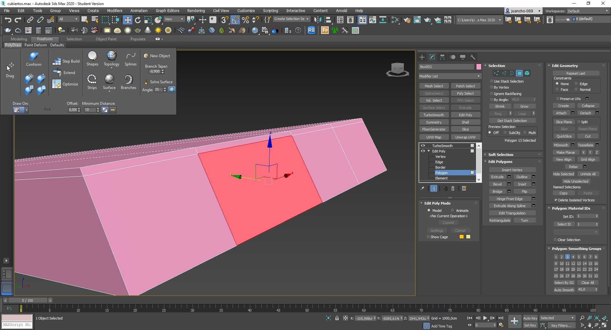The image size is (611, 330).
Task: Click the Bevel button
Action: [497, 184]
